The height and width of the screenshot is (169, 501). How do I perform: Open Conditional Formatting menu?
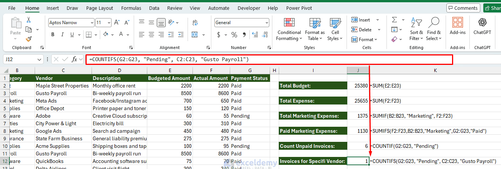coord(289,29)
